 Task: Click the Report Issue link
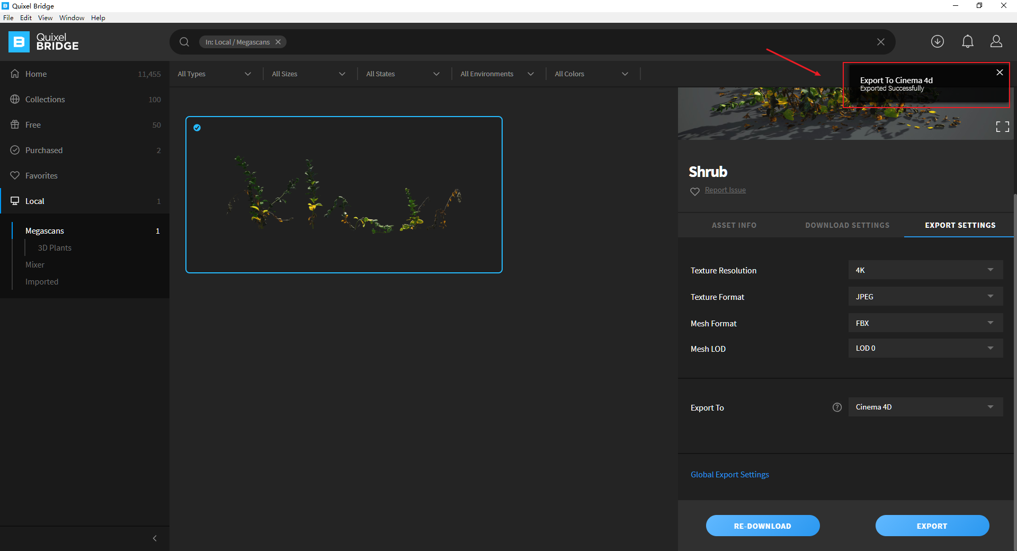coord(725,190)
